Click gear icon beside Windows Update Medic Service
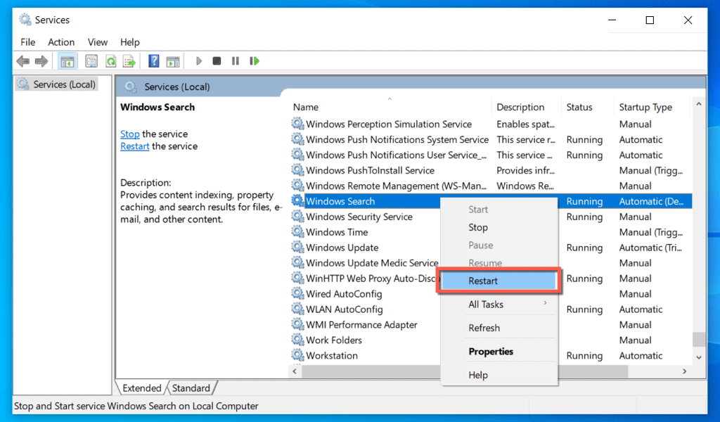Image resolution: width=720 pixels, height=422 pixels. point(297,262)
